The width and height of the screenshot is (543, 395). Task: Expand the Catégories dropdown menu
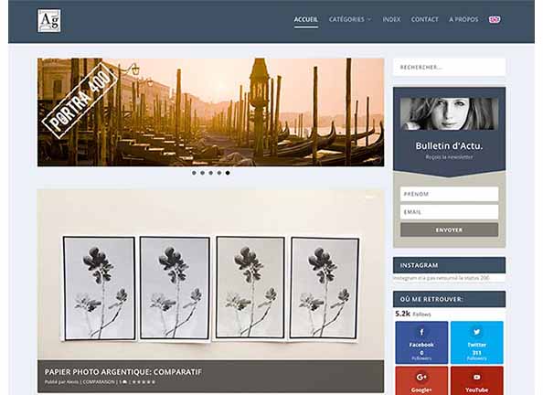(x=350, y=19)
